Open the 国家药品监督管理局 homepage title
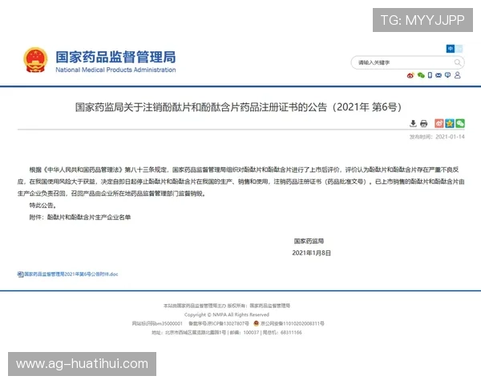The width and height of the screenshot is (481, 384). pos(115,57)
